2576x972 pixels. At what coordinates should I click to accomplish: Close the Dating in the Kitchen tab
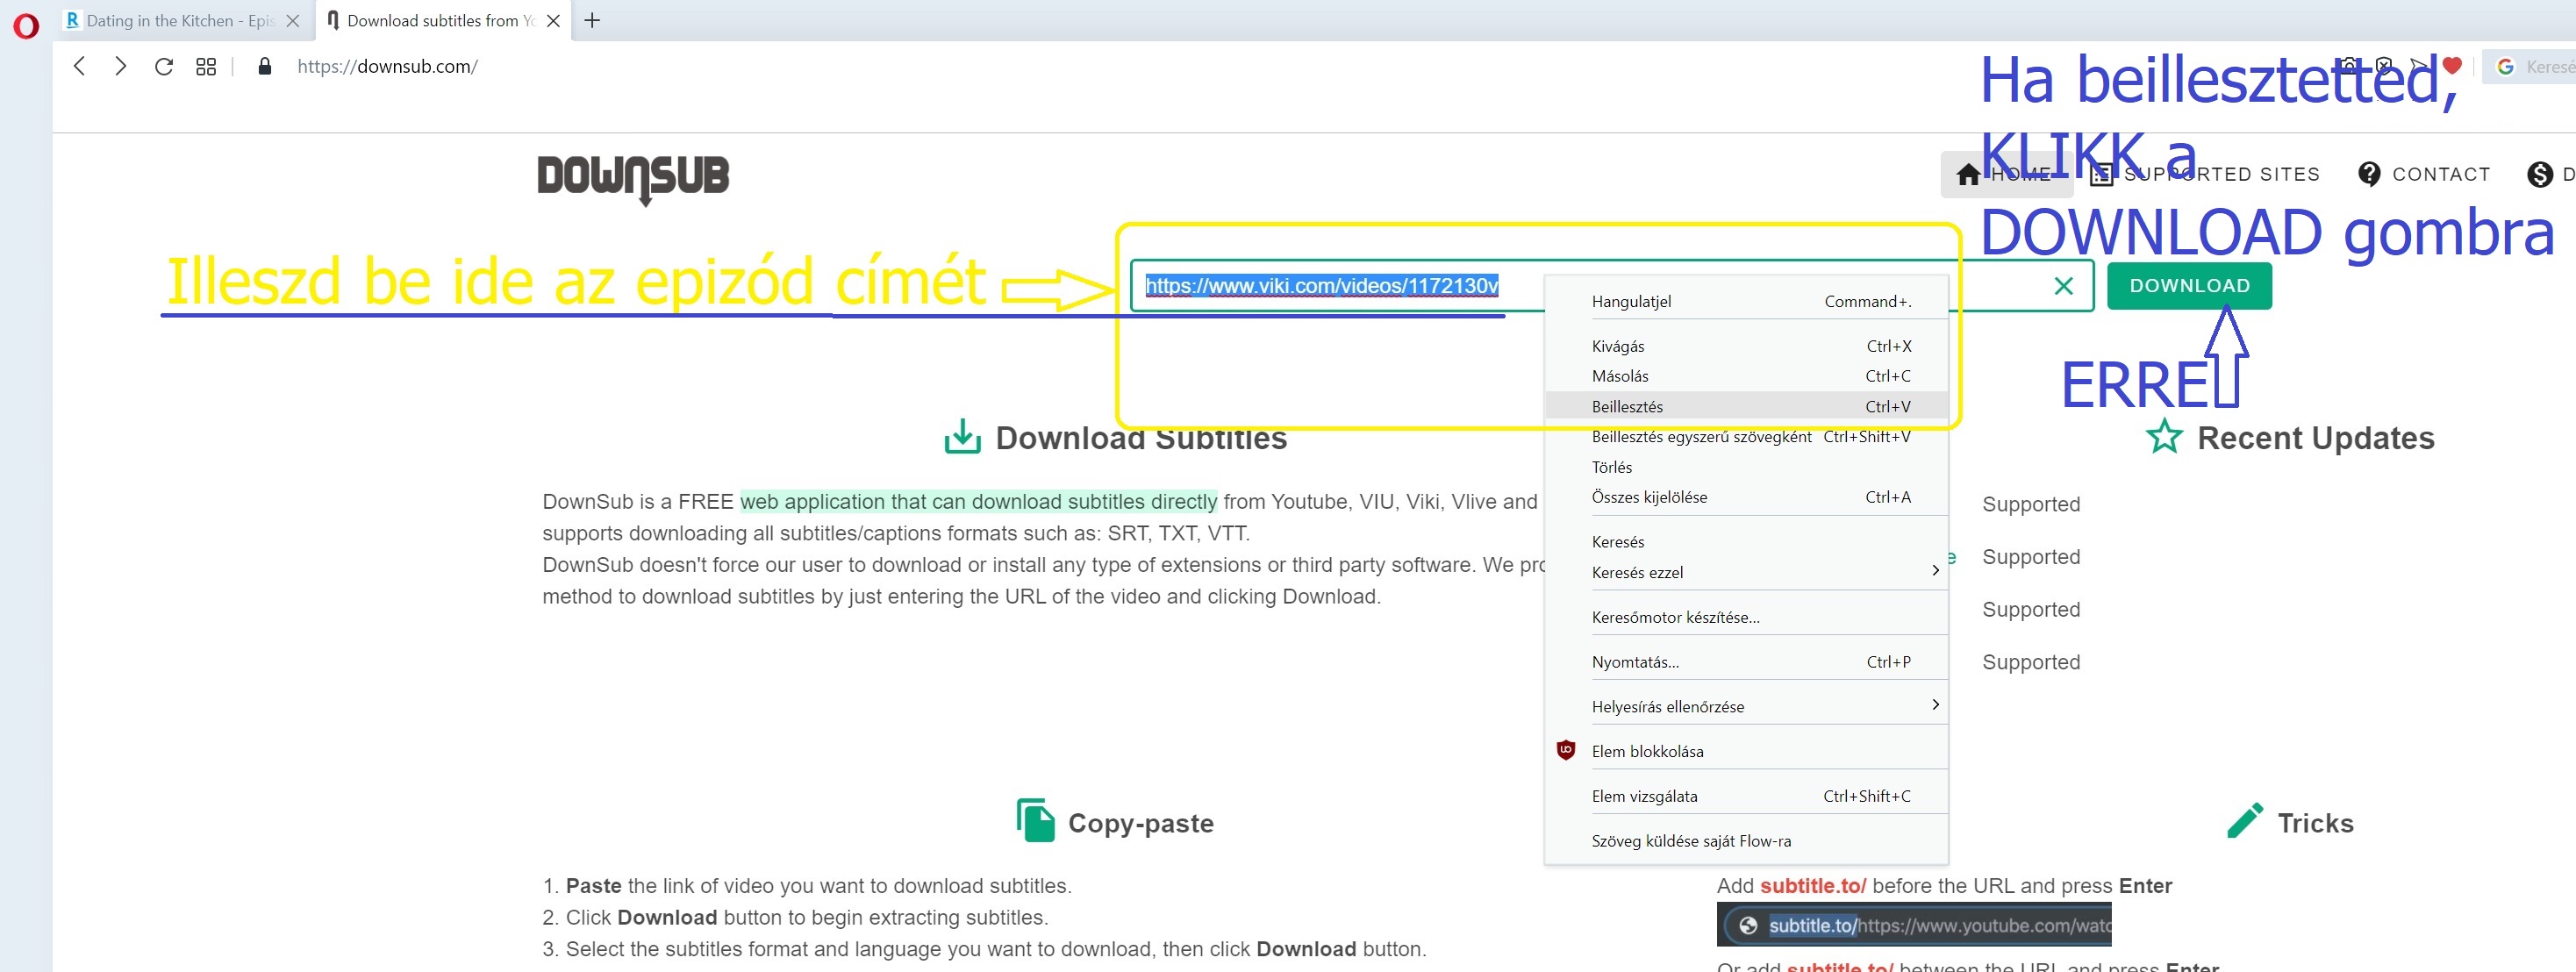pos(293,20)
